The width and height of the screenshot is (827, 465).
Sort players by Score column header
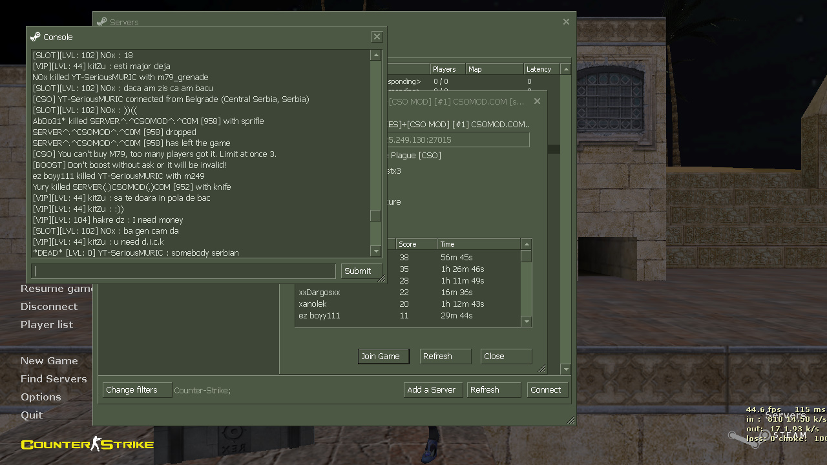click(415, 244)
